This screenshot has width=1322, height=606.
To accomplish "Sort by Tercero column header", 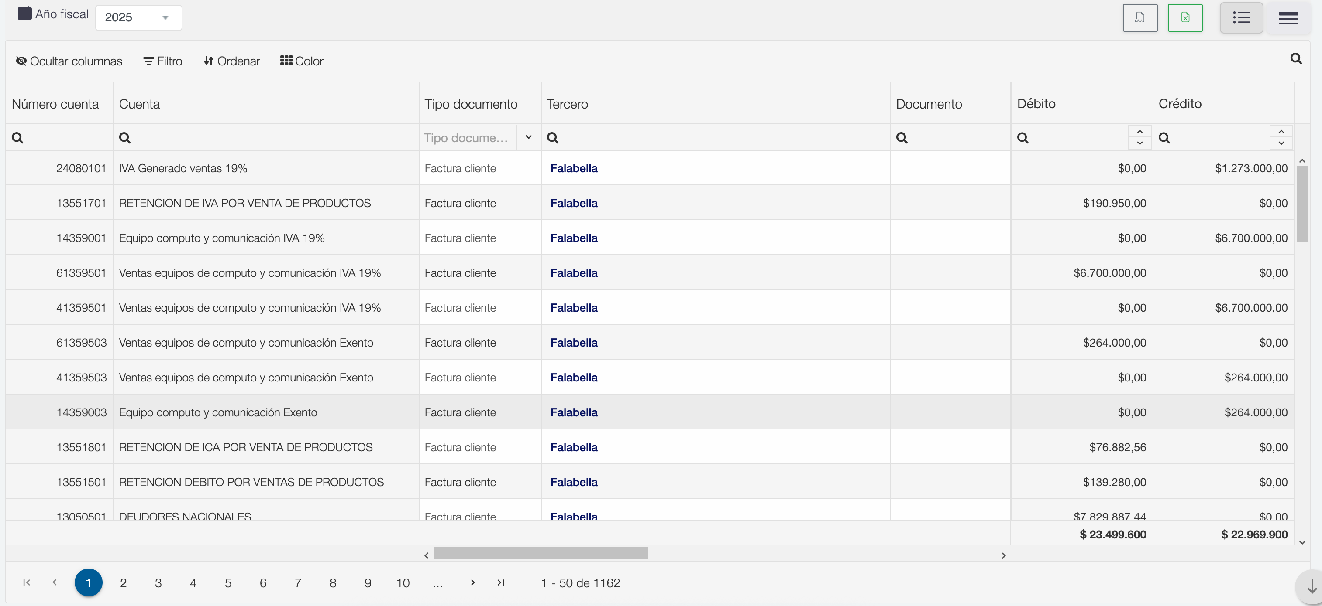I will [567, 104].
